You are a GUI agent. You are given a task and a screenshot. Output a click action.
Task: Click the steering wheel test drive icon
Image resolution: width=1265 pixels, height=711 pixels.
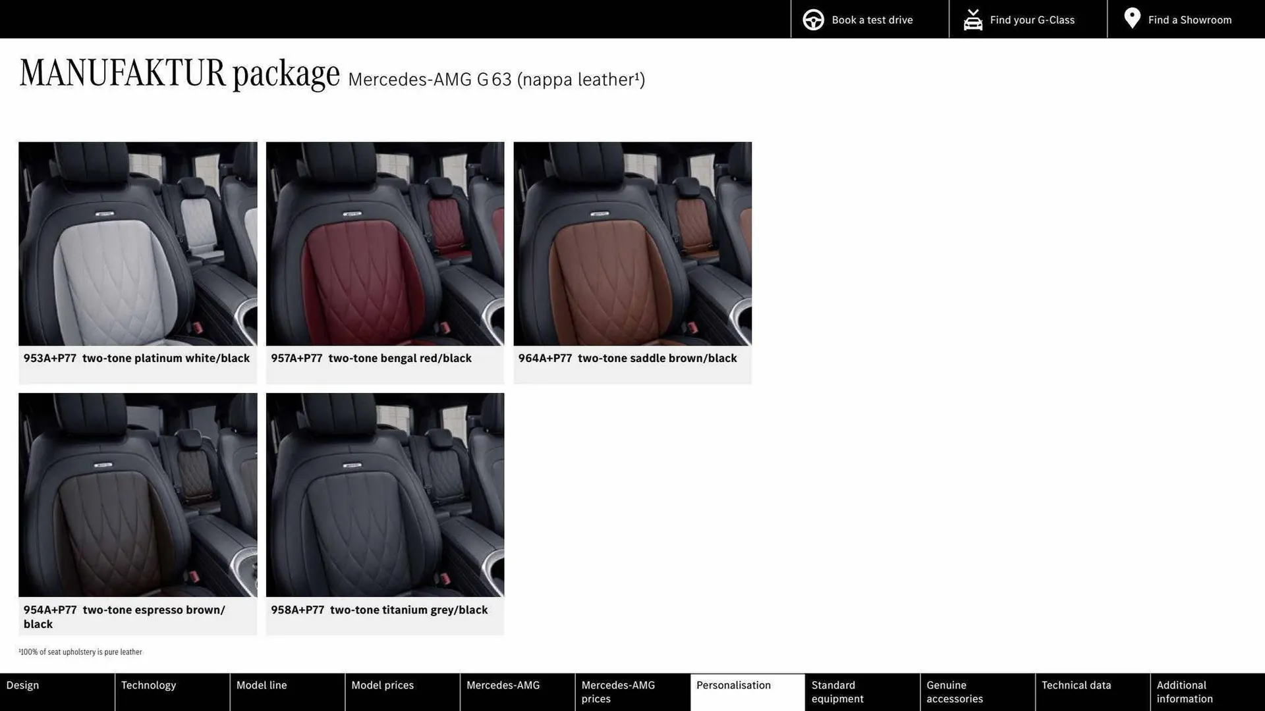click(813, 20)
